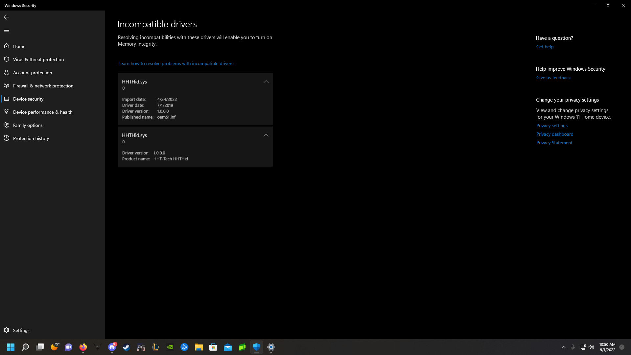Select Device security in sidebar
The height and width of the screenshot is (355, 631).
tap(28, 99)
